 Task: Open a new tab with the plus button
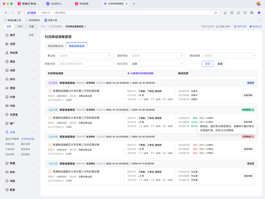click(134, 4)
